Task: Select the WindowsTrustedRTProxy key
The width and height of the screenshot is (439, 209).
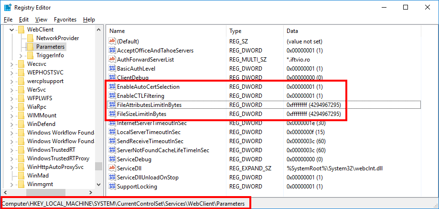Action: [58, 158]
